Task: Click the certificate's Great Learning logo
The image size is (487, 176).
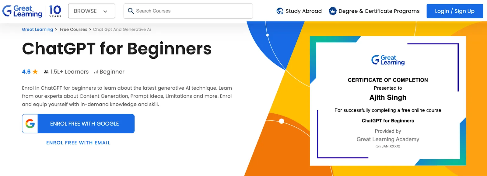Action: [388, 60]
